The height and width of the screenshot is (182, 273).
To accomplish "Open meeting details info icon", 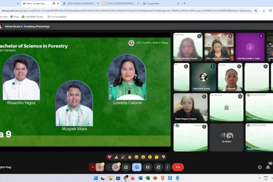I will pos(260,167).
